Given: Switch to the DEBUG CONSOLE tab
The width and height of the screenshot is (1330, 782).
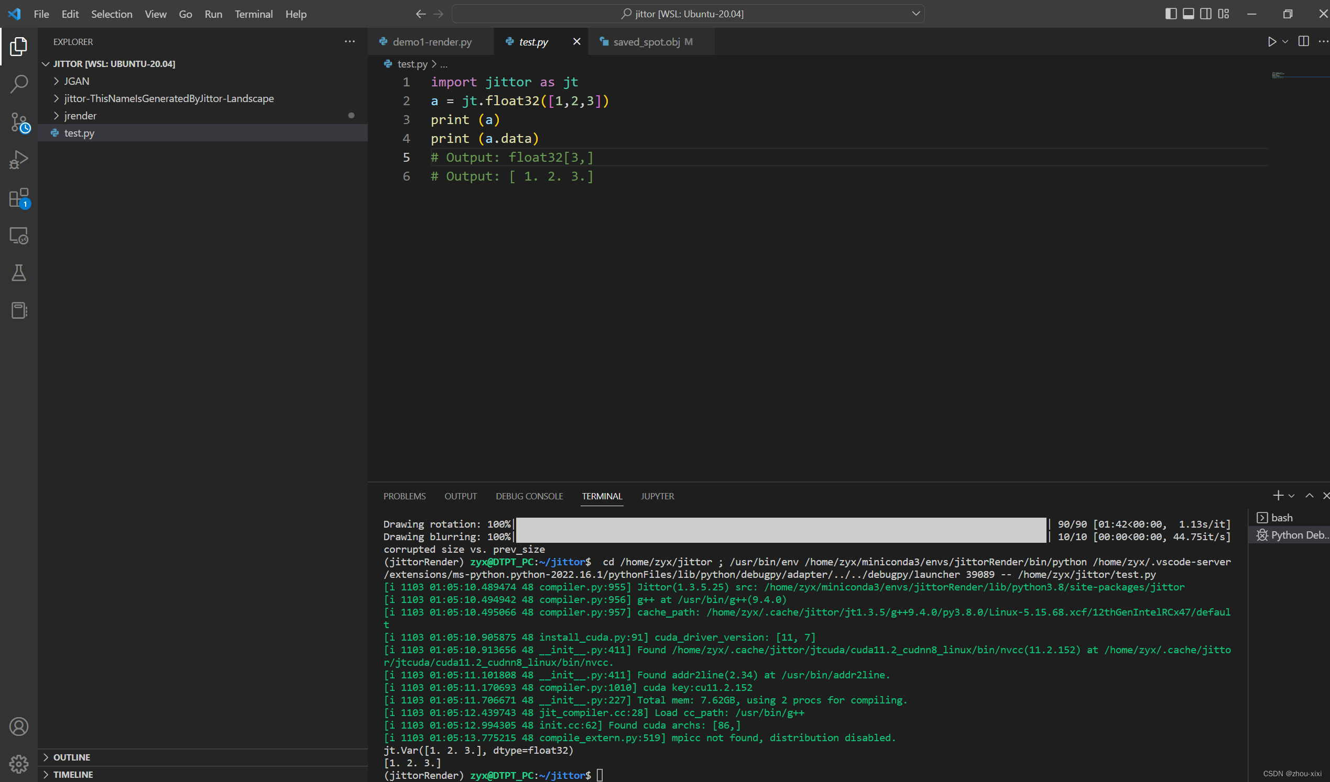Looking at the screenshot, I should [x=529, y=496].
